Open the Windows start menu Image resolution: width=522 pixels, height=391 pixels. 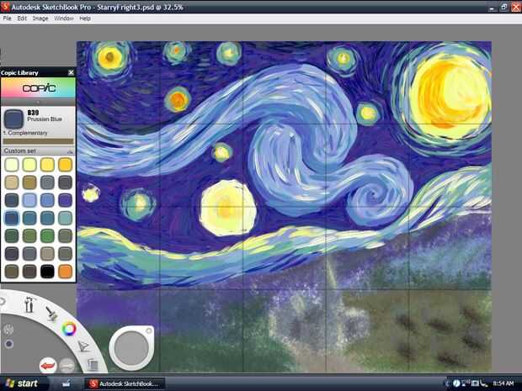coord(22,383)
